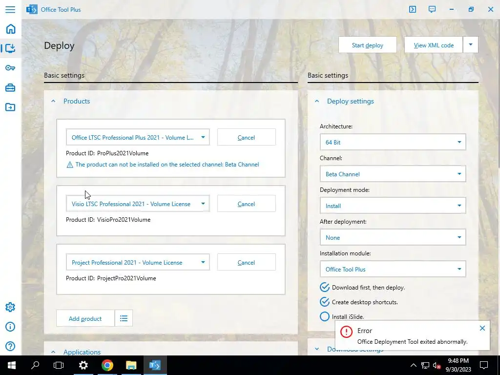Image resolution: width=500 pixels, height=375 pixels.
Task: Click the Product ID ProPlus2021Volume text
Action: [107, 153]
